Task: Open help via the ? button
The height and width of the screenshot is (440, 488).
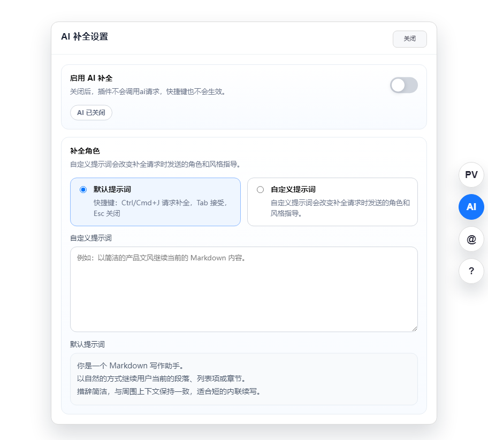Action: [471, 271]
